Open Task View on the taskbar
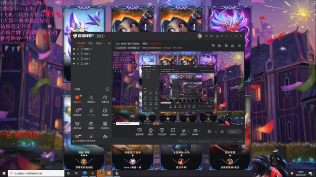The width and height of the screenshot is (316, 177). click(76, 173)
